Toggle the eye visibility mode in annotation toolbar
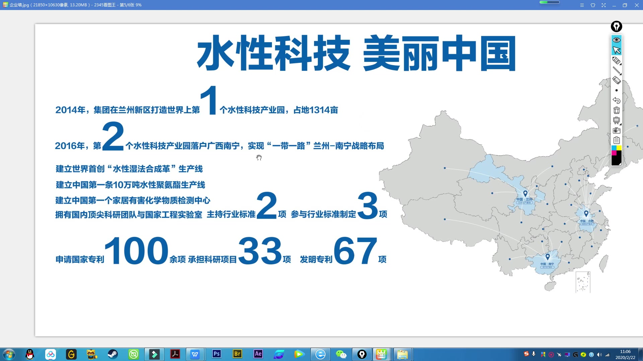Screen dimensions: 643x361 pyautogui.click(x=617, y=40)
